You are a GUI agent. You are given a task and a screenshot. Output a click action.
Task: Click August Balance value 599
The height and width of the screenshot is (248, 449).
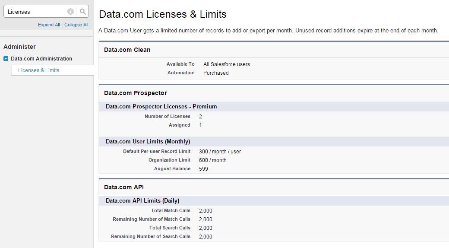(x=204, y=169)
